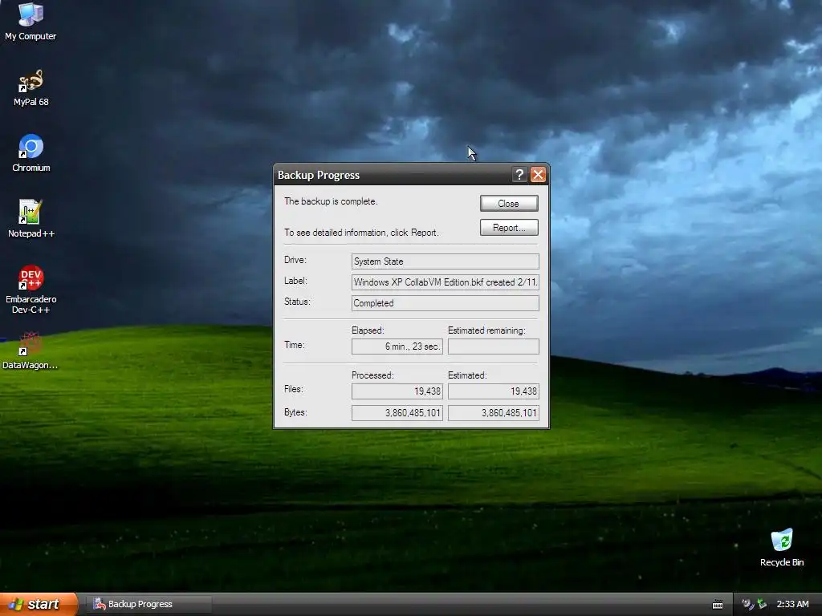Click the keyboard icon in the taskbar
This screenshot has width=822, height=616.
pyautogui.click(x=718, y=605)
